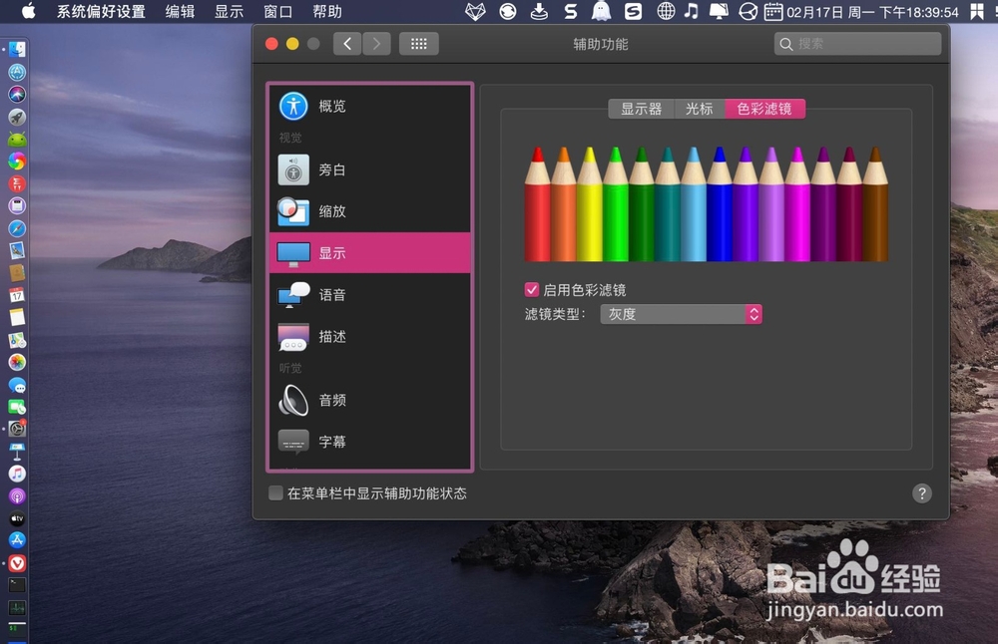The image size is (998, 644).
Task: Open the music note icon in menu bar
Action: (693, 12)
